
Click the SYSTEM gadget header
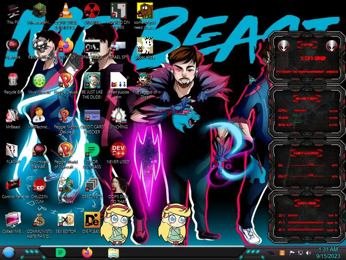coord(307,99)
